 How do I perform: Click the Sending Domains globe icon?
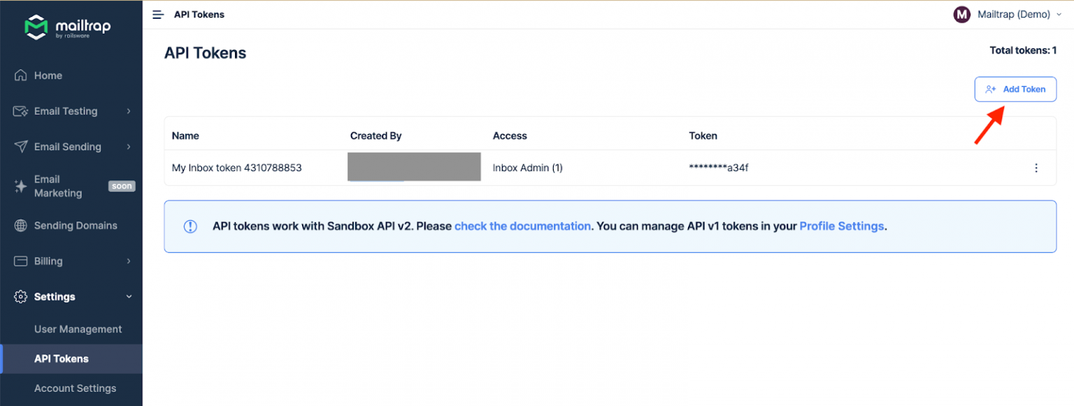coord(21,226)
